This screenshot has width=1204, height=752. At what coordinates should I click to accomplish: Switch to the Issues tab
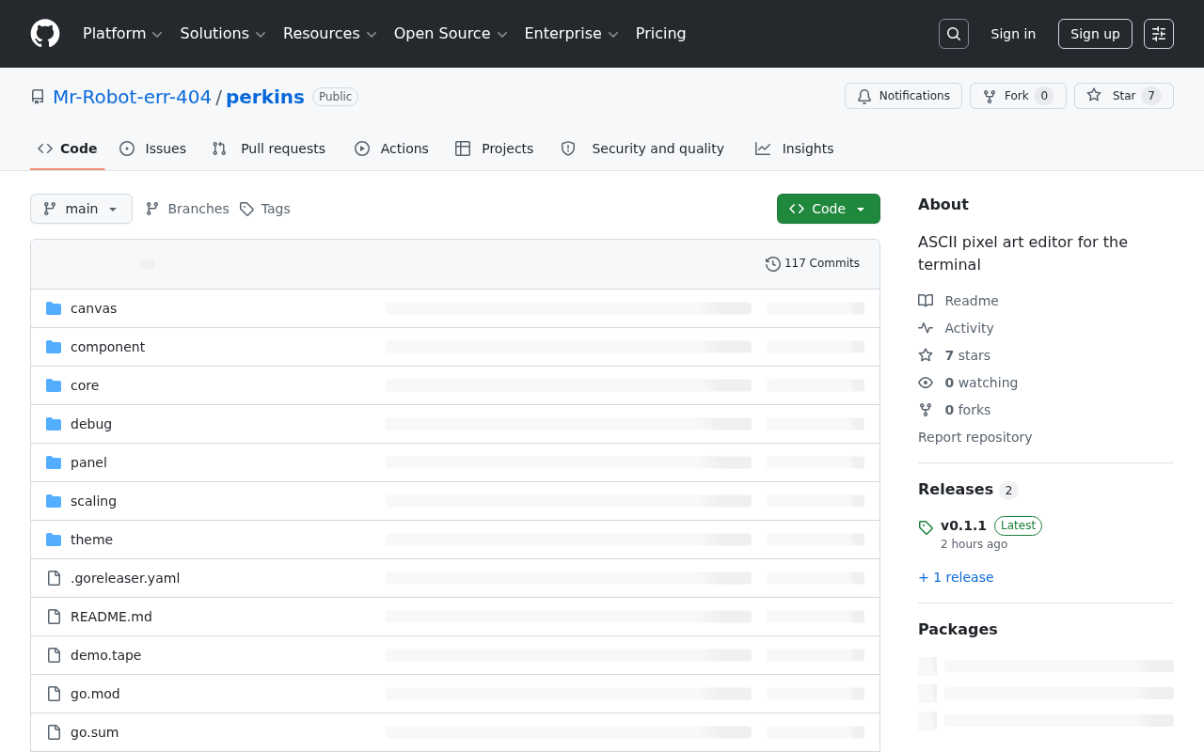coord(152,149)
